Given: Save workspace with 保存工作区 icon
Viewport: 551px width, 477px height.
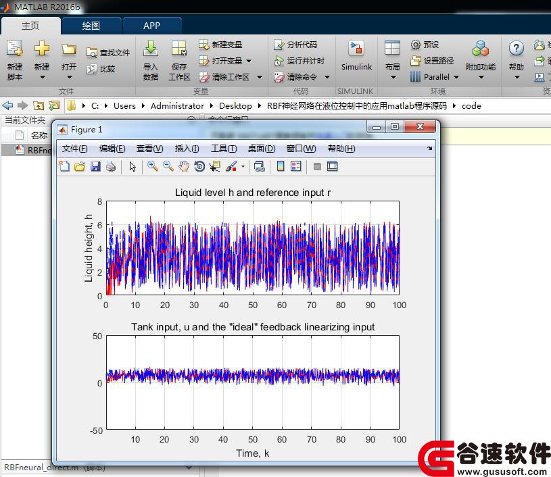Looking at the screenshot, I should 179,59.
